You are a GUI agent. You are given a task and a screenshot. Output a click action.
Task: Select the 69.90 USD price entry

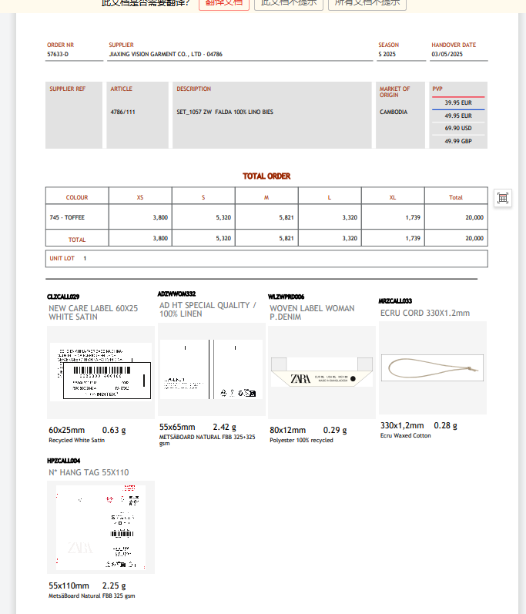click(457, 129)
